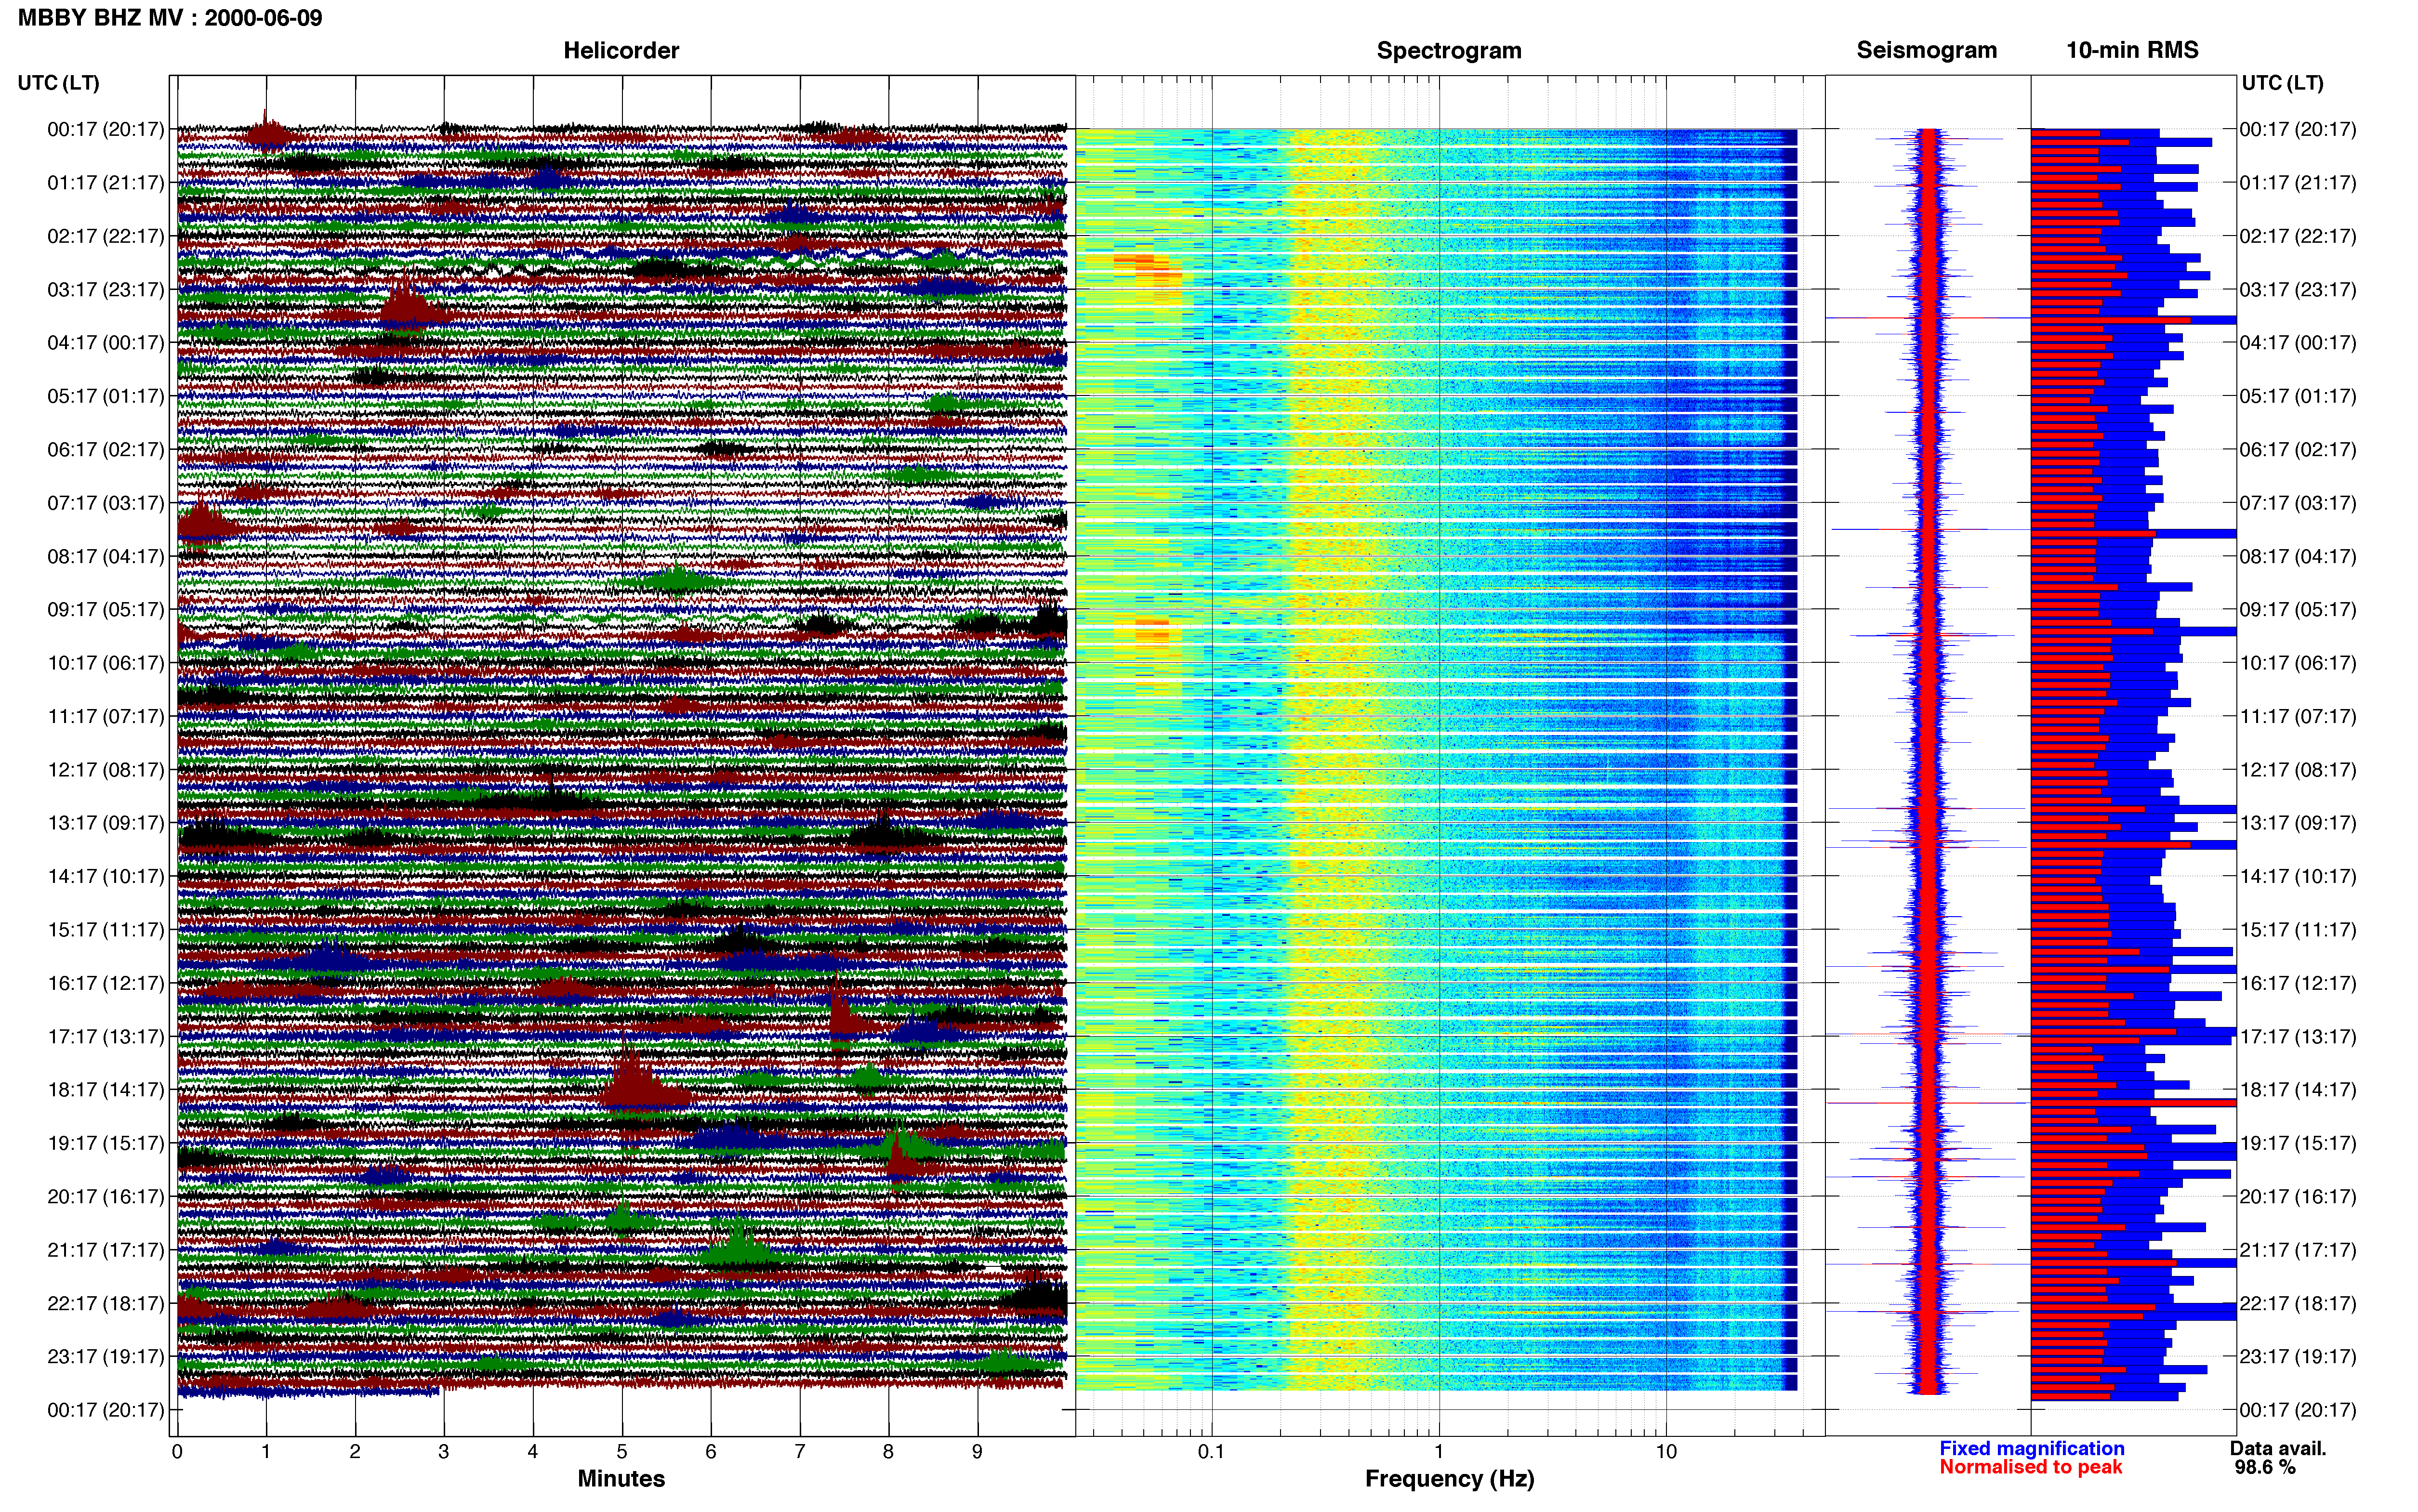Select the 'Spectrogram' panel heading
2418x1512 pixels.
tap(1449, 50)
